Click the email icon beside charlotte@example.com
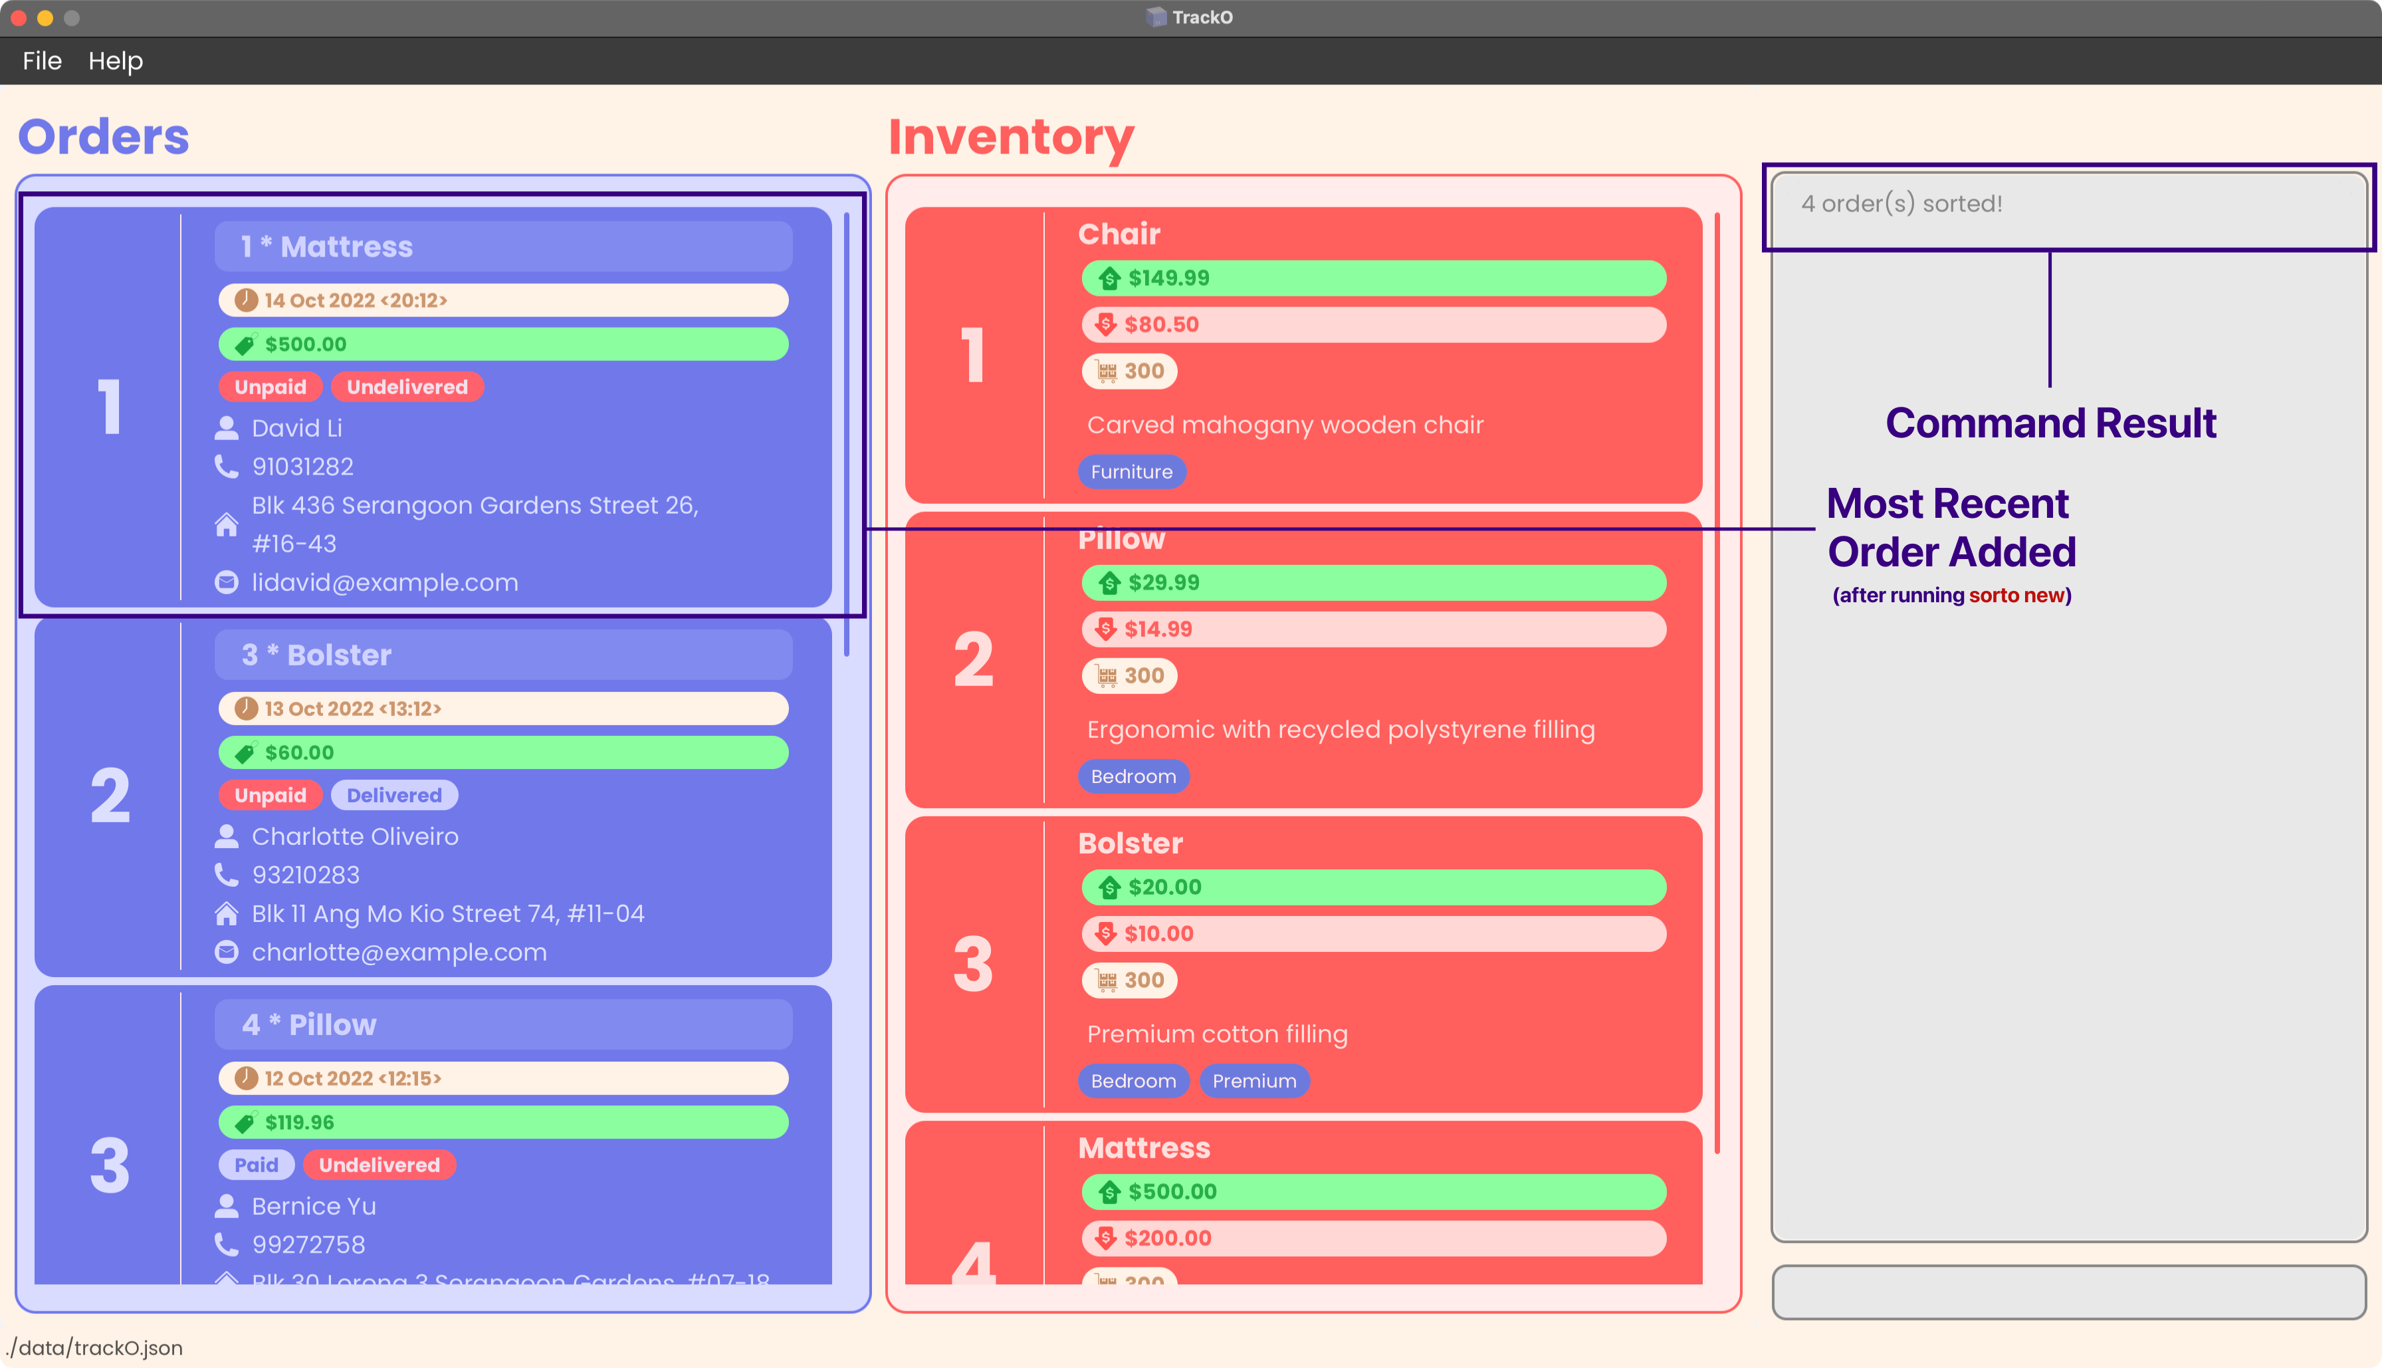 227,953
